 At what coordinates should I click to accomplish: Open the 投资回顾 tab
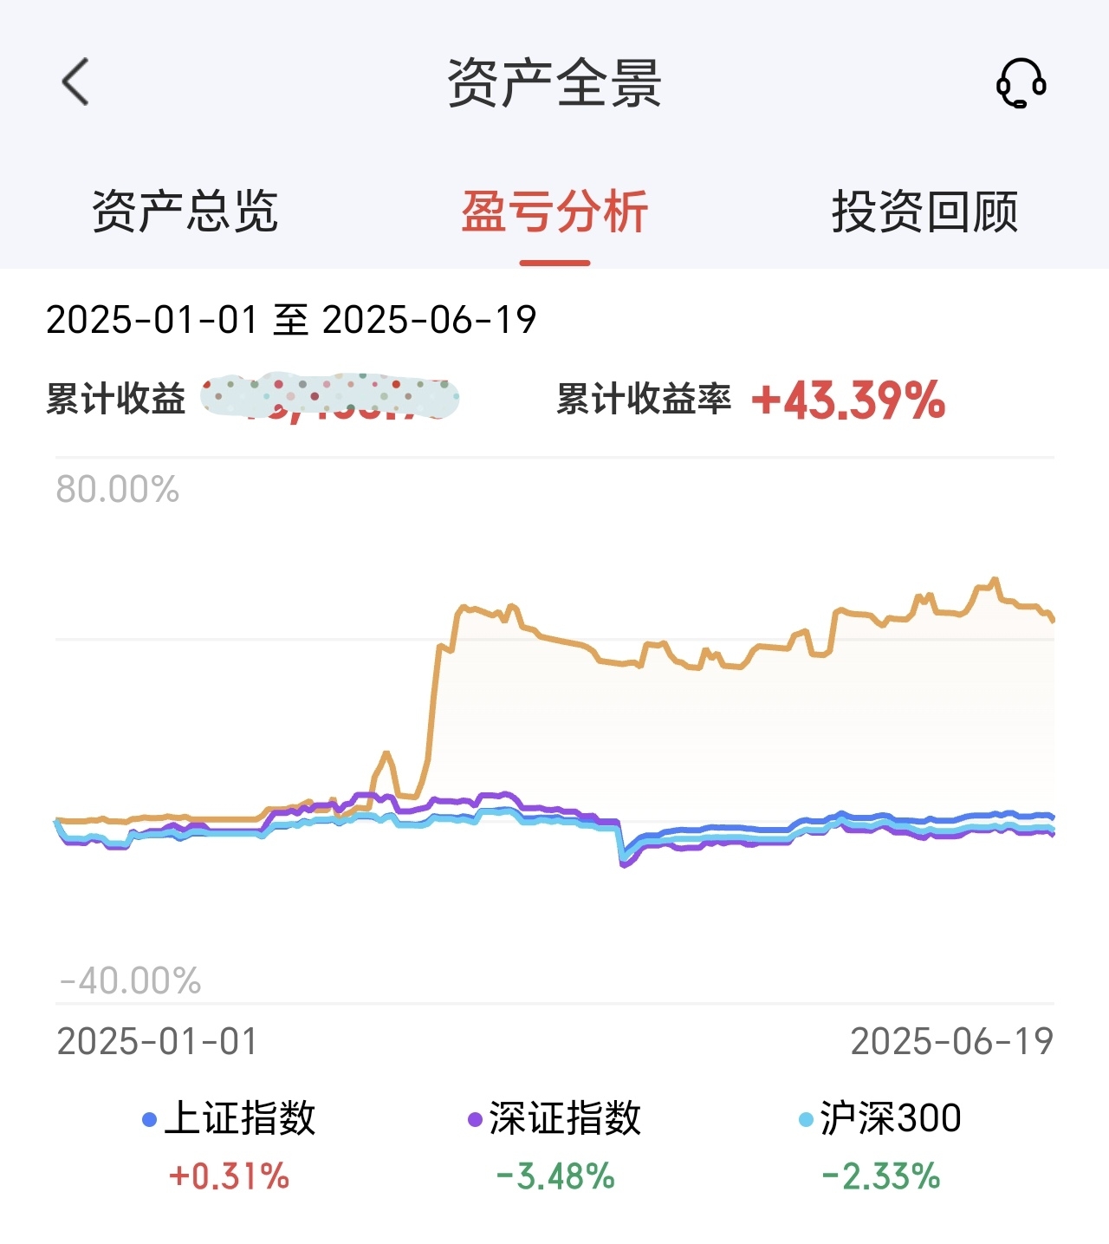point(924,211)
